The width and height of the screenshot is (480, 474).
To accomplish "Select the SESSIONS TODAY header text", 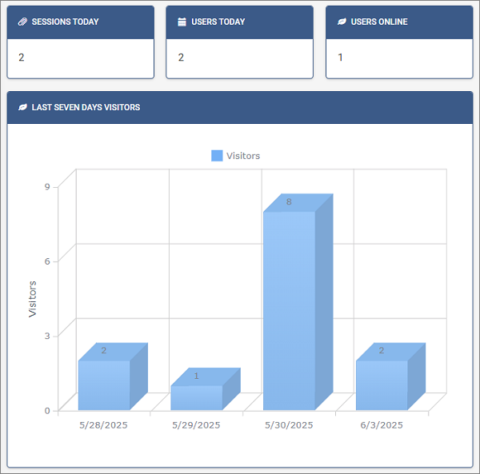I will click(66, 22).
